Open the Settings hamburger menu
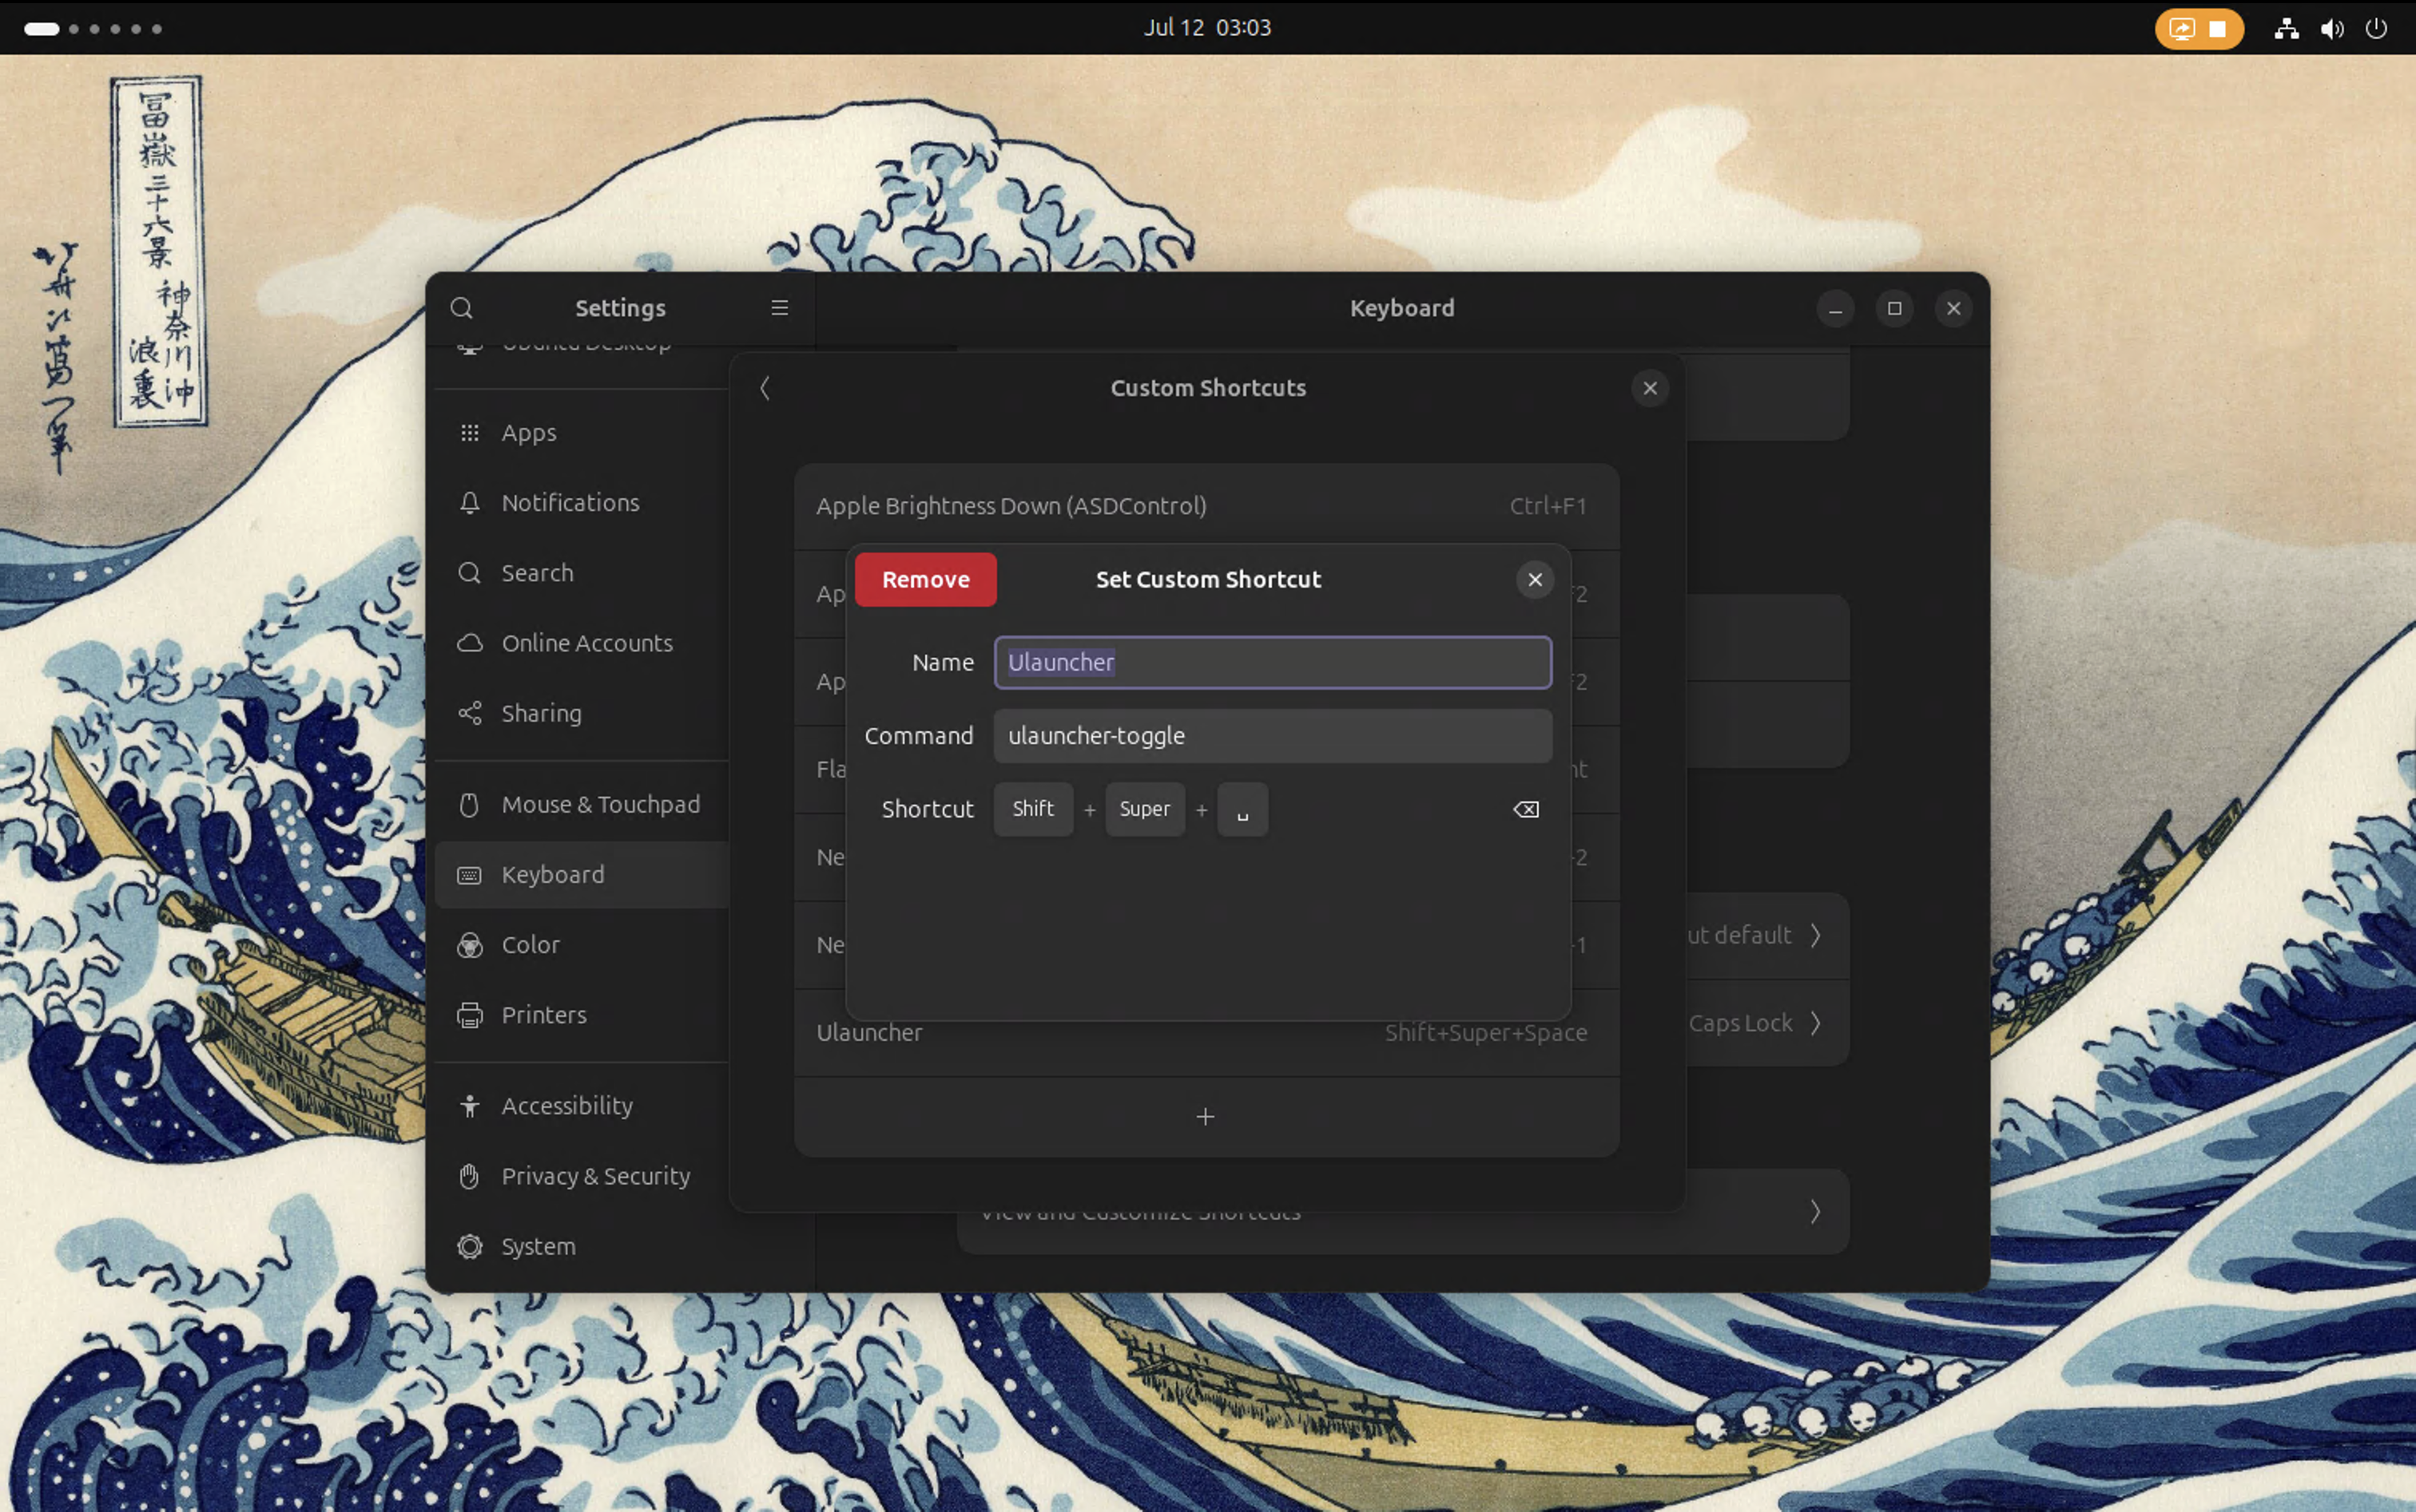Image resolution: width=2416 pixels, height=1512 pixels. [x=780, y=308]
